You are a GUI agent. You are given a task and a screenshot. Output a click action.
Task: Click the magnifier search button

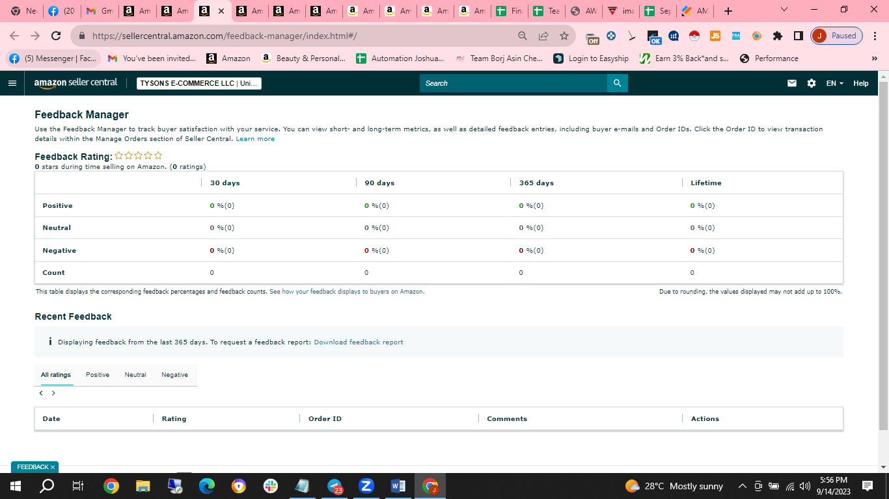pyautogui.click(x=617, y=83)
